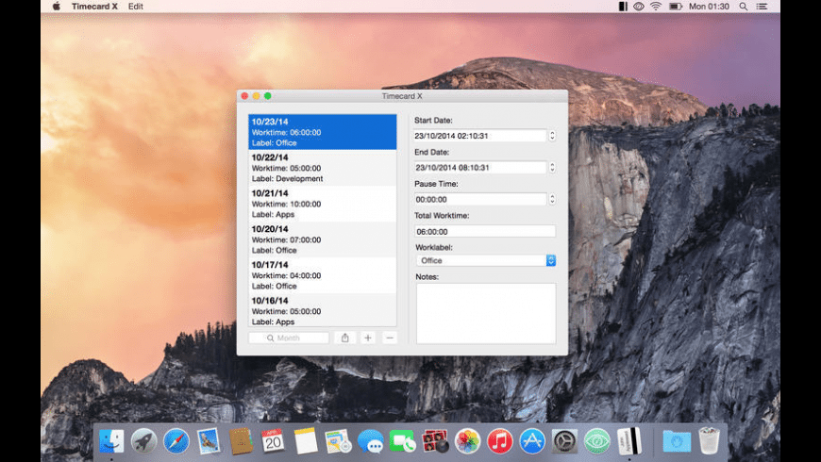Remove the selected entry with minus button
The height and width of the screenshot is (462, 821).
390,338
